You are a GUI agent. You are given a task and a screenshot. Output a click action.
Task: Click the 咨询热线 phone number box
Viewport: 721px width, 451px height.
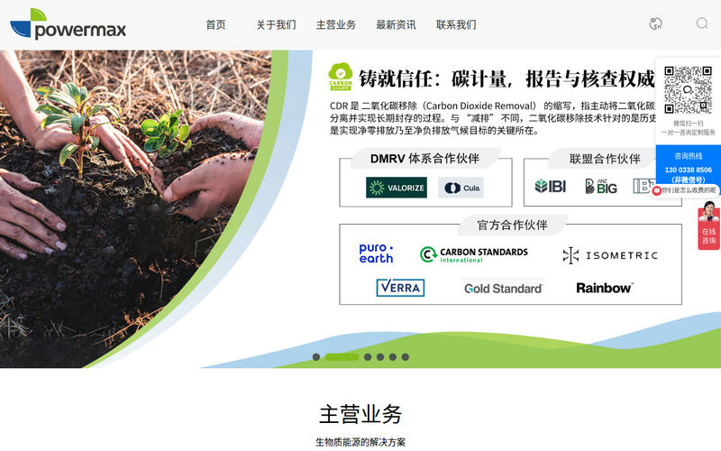click(688, 165)
